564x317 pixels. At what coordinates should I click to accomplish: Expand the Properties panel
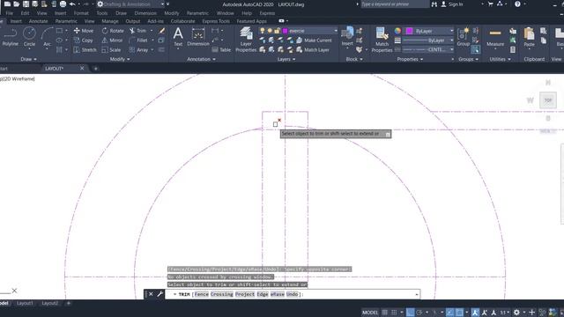(410, 59)
